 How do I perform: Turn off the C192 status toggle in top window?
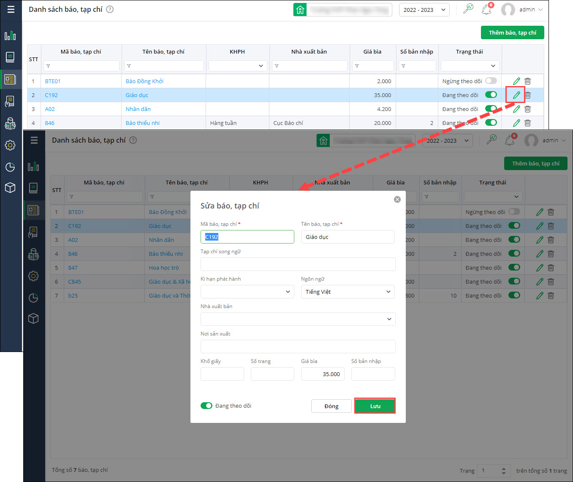(x=491, y=95)
